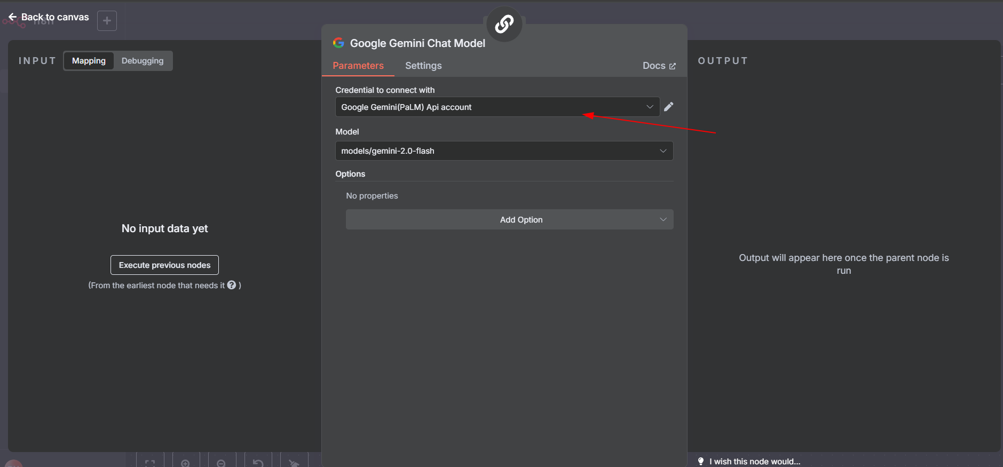The width and height of the screenshot is (1003, 467).
Task: Switch to the Settings tab
Action: 423,66
